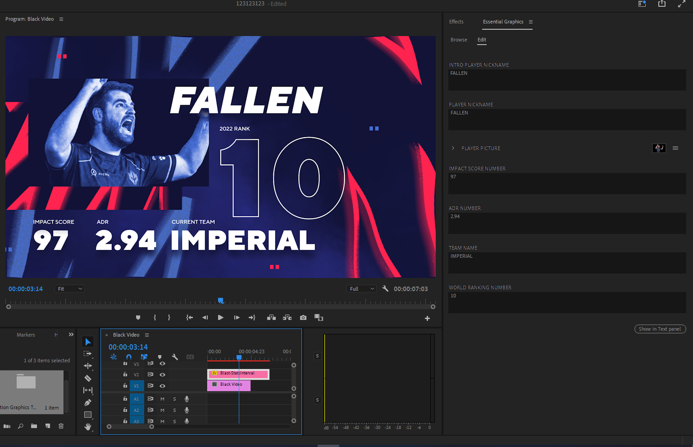Screen dimensions: 693x447
Task: Solo audio track A2
Action: pyautogui.click(x=175, y=410)
